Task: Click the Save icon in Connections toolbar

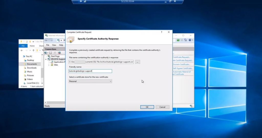Action: [x=50, y=53]
